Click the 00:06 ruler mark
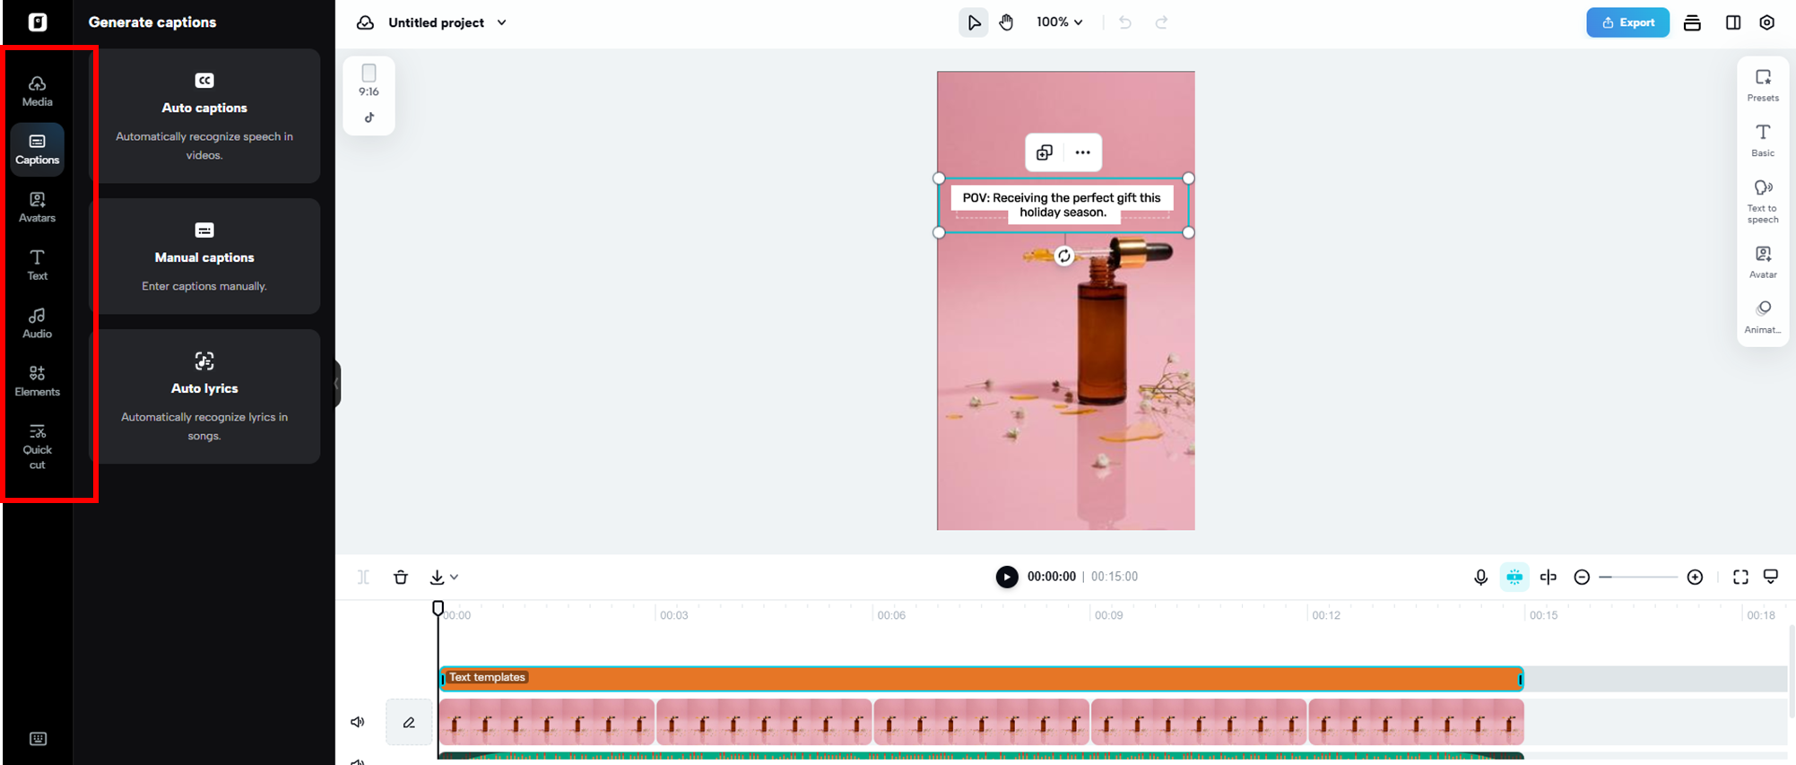 [x=891, y=615]
